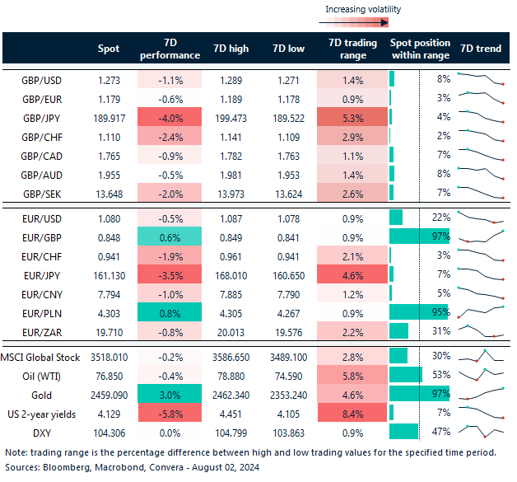Image resolution: width=517 pixels, height=482 pixels.
Task: Select the GBP/JPY -4.0% performance cell
Action: tap(173, 117)
